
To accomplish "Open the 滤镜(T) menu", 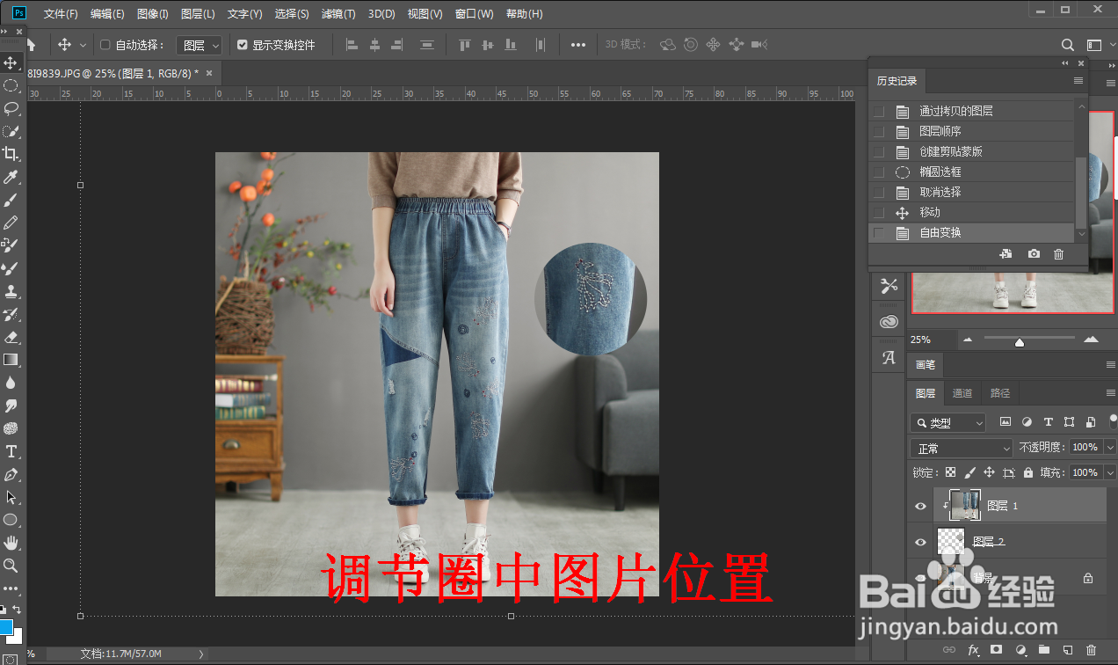I will click(338, 14).
